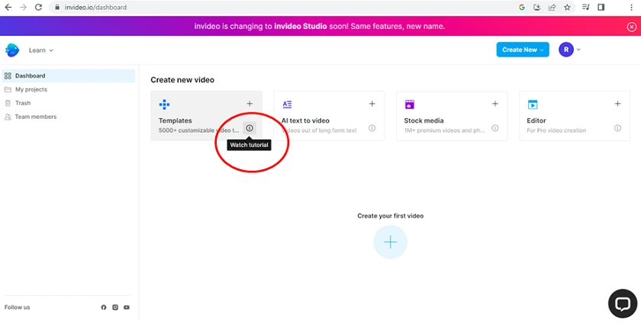
Task: Click the plus on Editor card
Action: point(617,104)
